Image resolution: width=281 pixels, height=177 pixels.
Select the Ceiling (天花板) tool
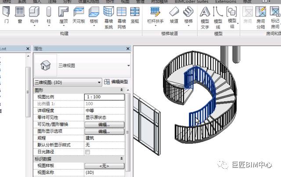click(x=79, y=15)
